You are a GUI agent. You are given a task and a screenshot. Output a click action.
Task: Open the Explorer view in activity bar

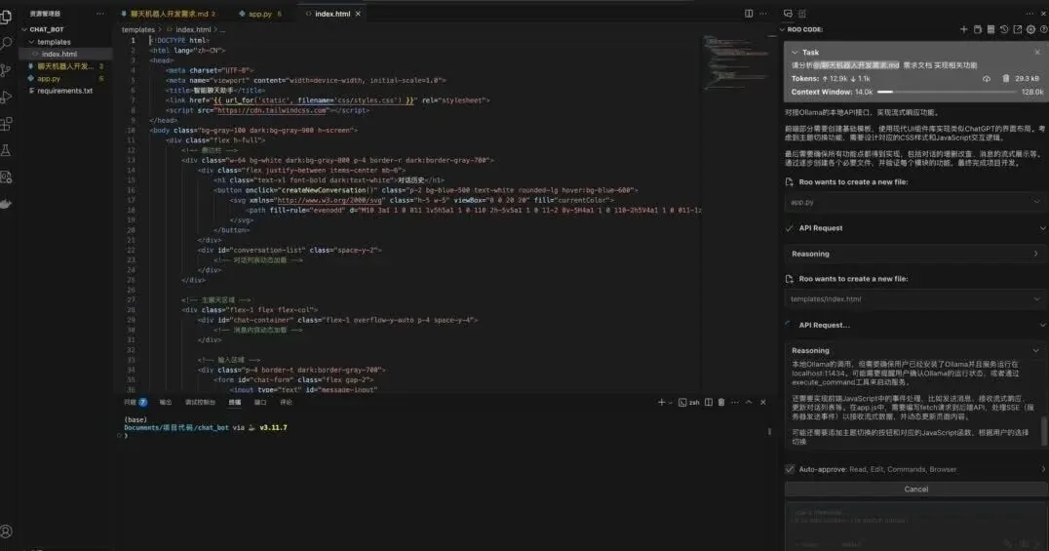6,17
